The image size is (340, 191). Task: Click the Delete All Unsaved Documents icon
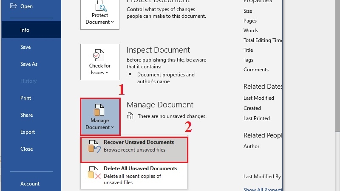94,173
